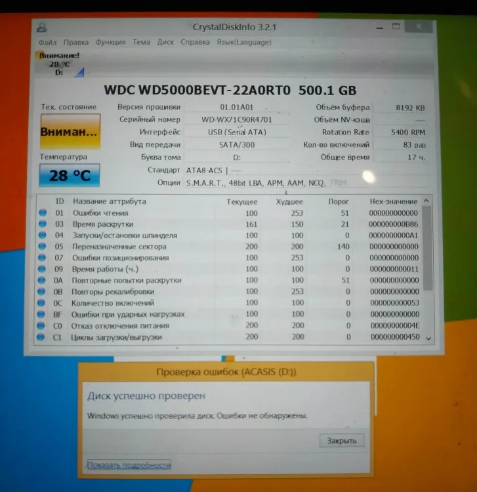Select the Ошибки при ударных нагрузках row
The image size is (477, 492).
(229, 314)
